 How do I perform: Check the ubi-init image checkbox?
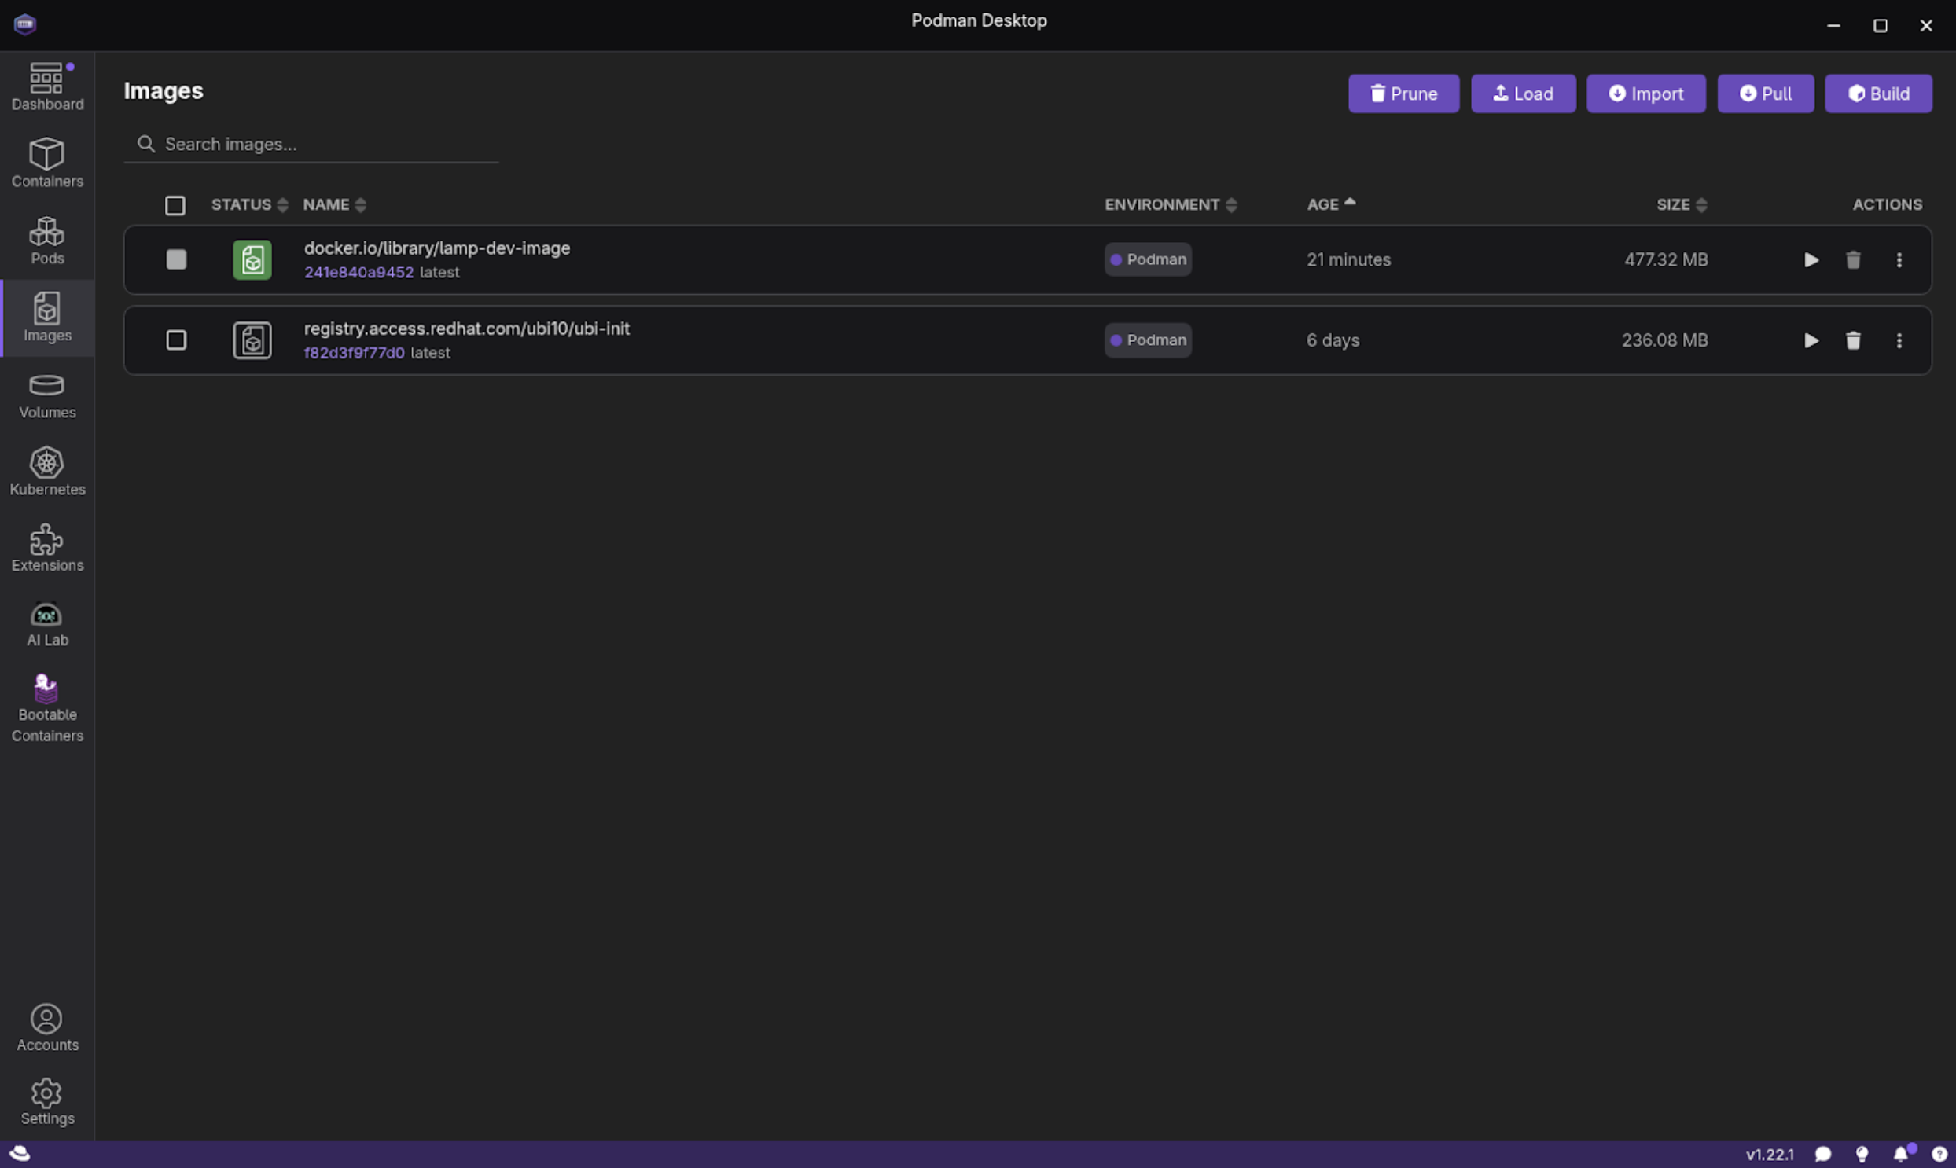point(176,340)
